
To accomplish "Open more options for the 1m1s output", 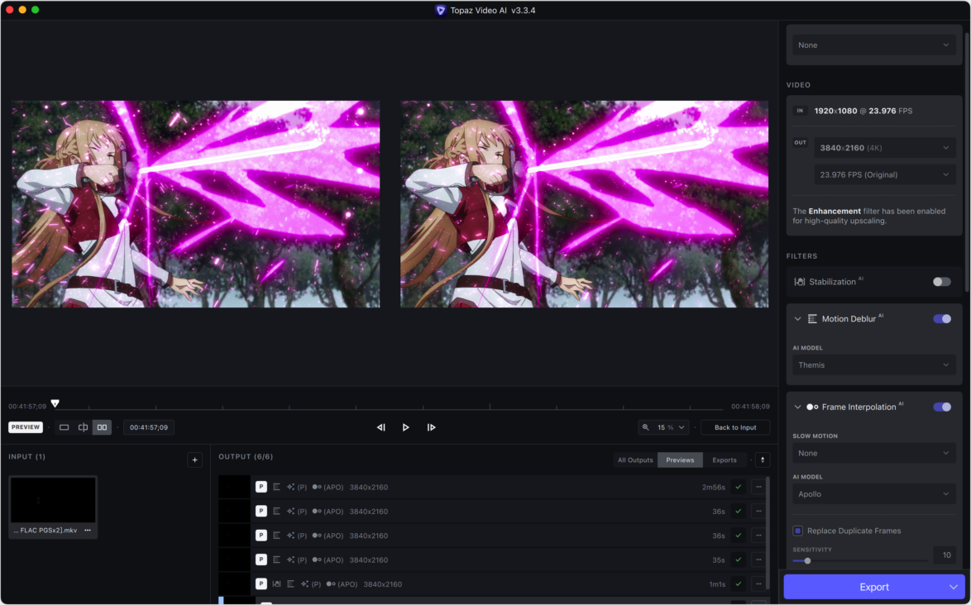I will (758, 584).
